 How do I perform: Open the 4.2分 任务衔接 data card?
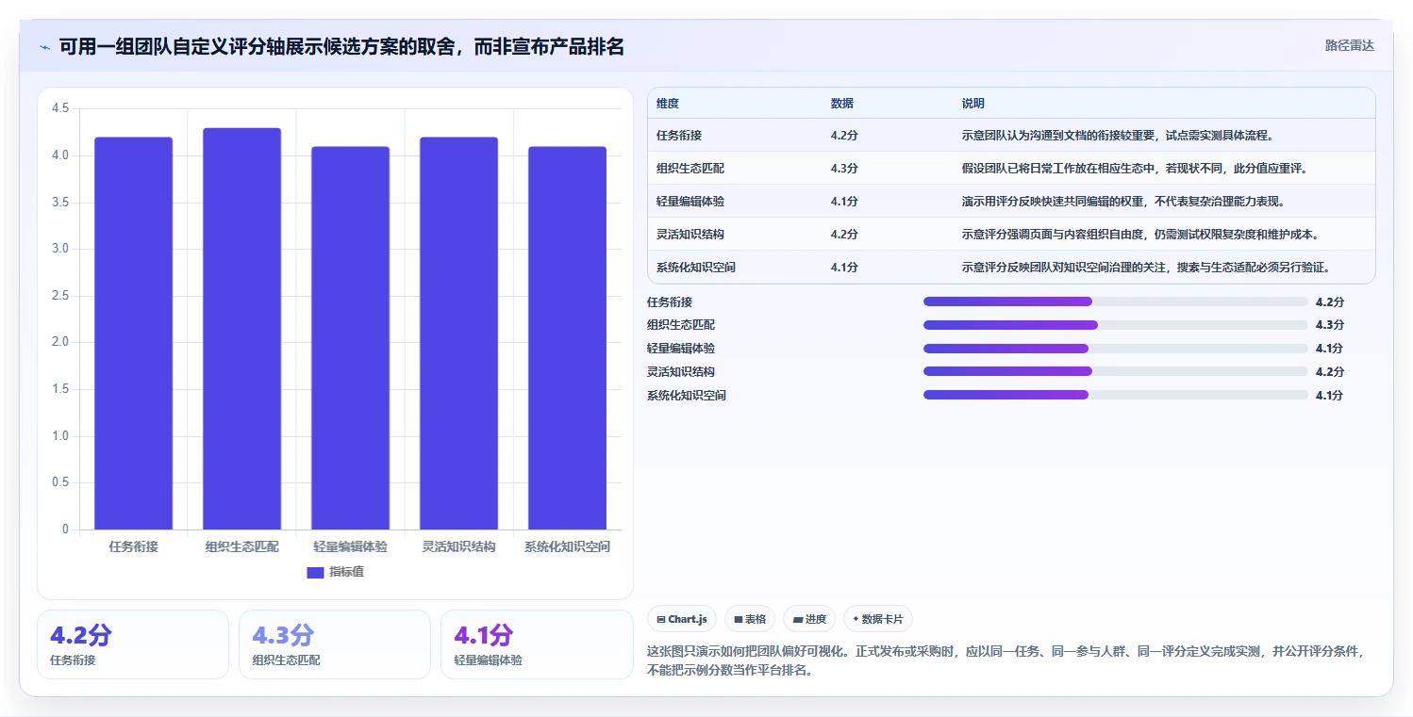click(x=133, y=644)
